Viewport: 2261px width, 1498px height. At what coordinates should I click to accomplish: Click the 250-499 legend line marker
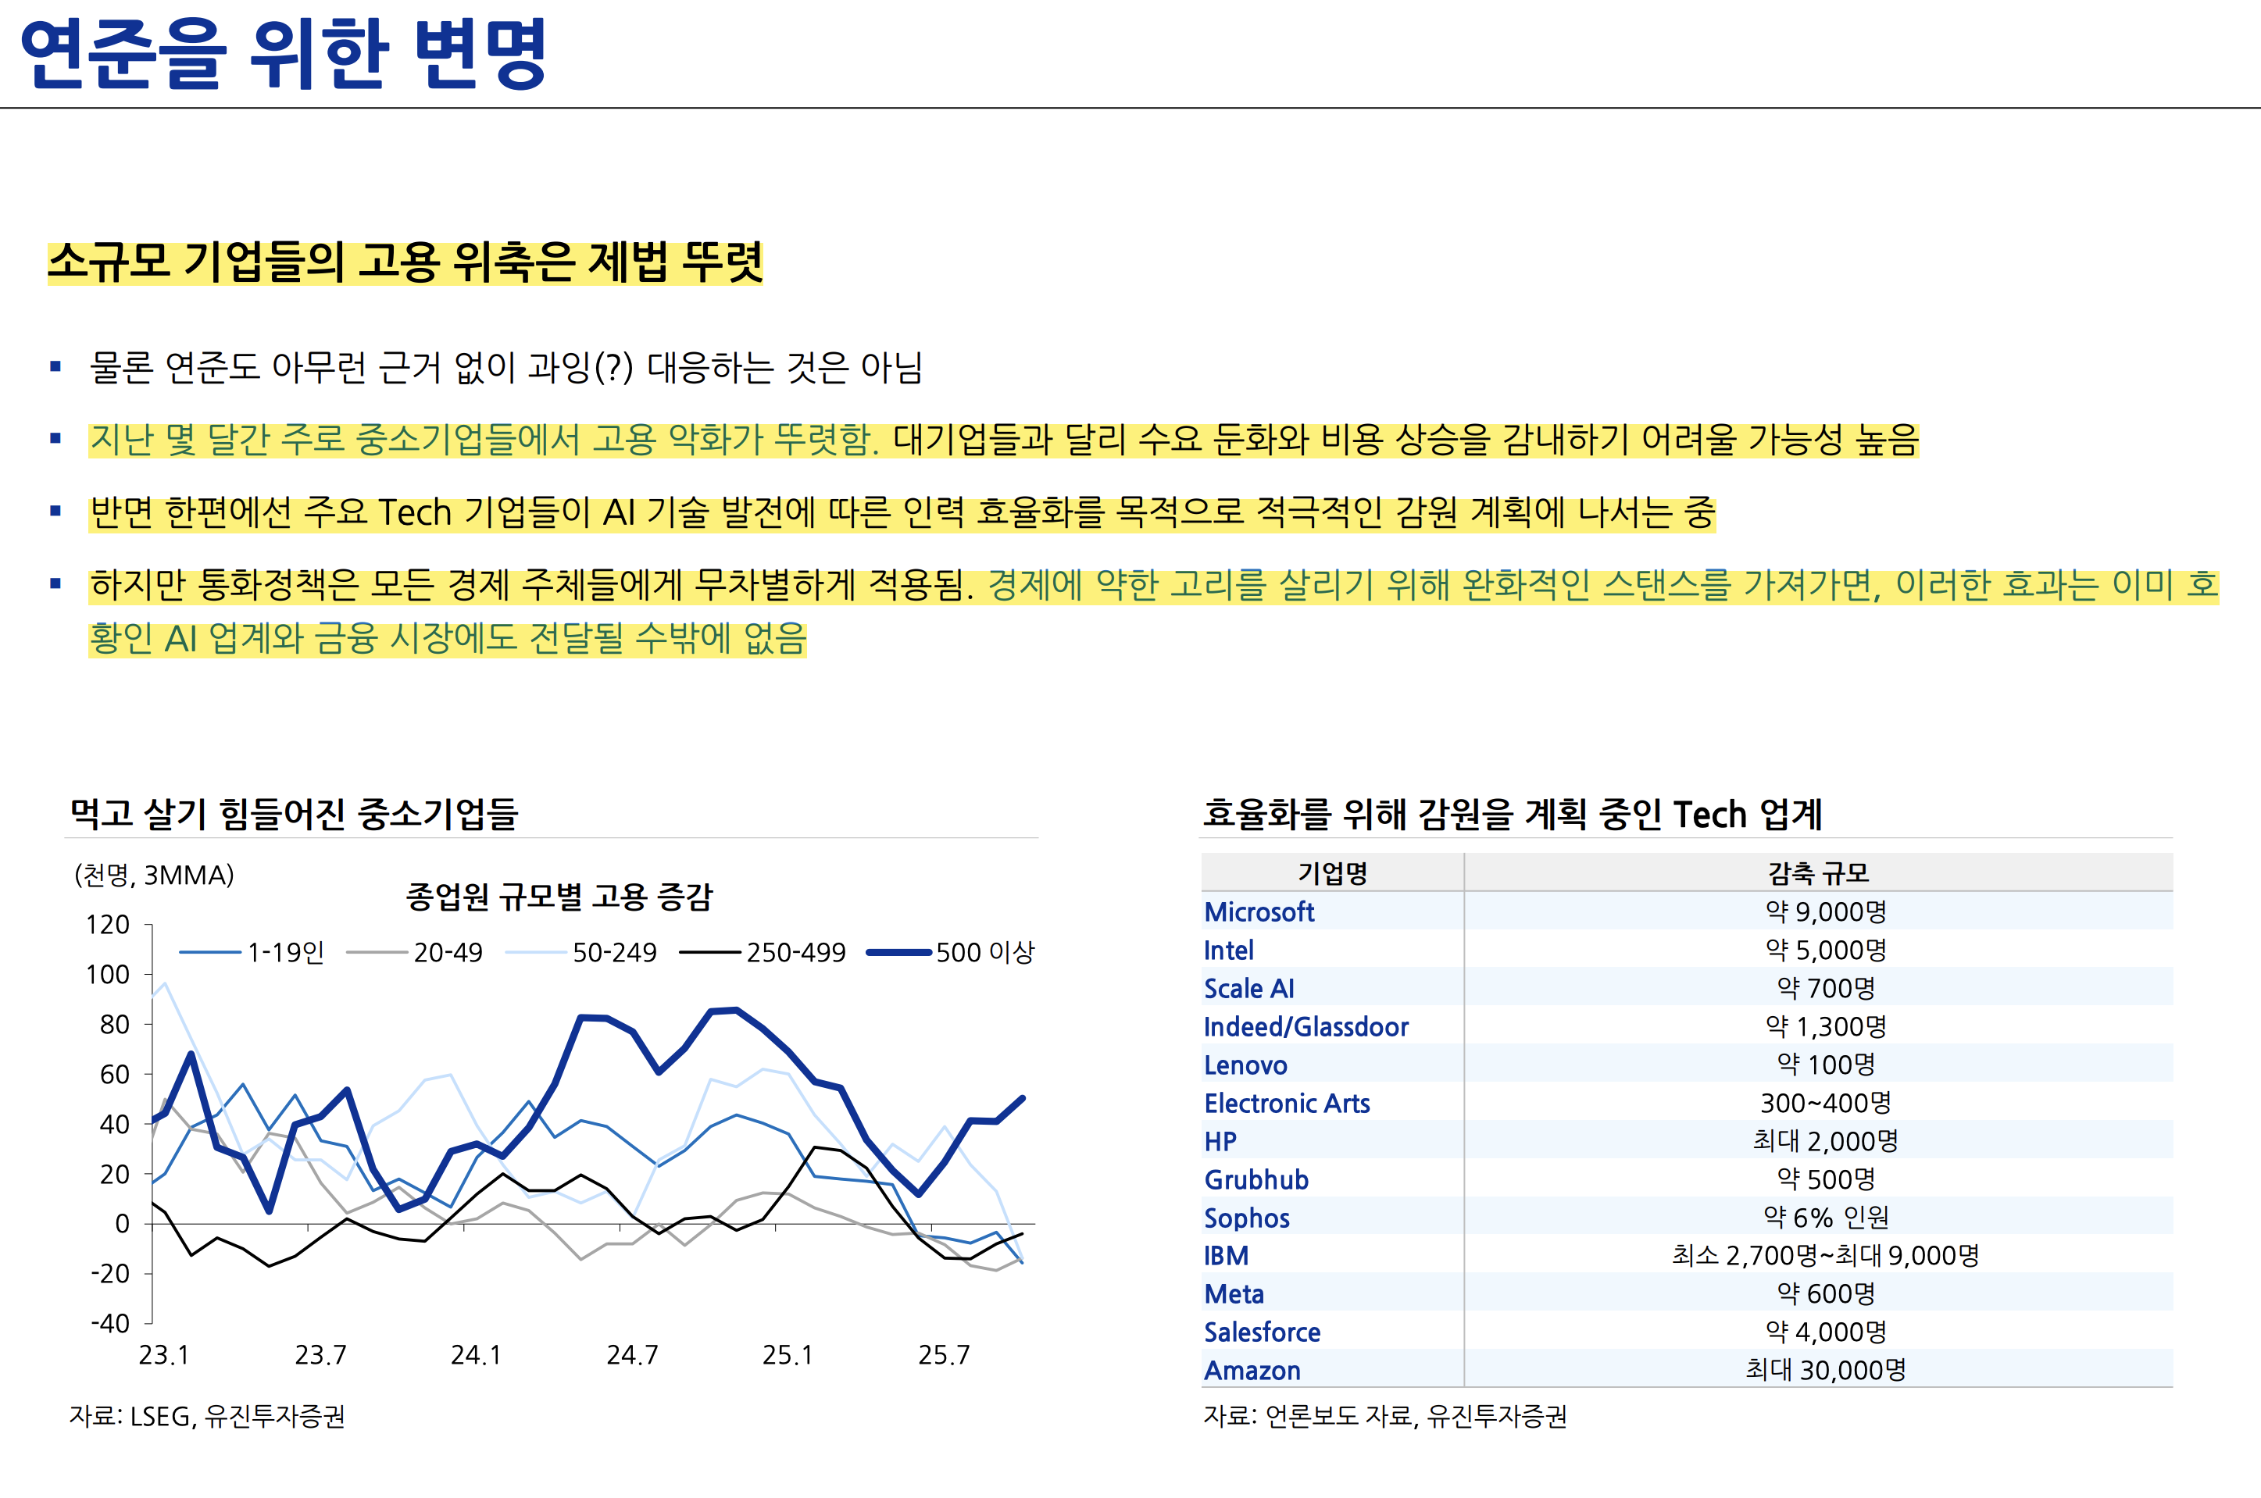[710, 953]
